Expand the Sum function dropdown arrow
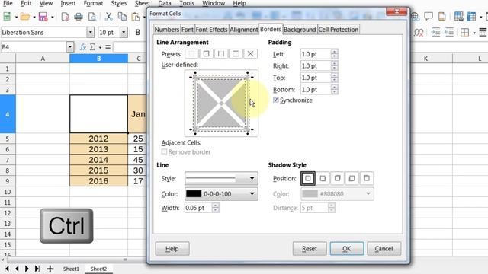The height and width of the screenshot is (274, 488). (x=100, y=47)
